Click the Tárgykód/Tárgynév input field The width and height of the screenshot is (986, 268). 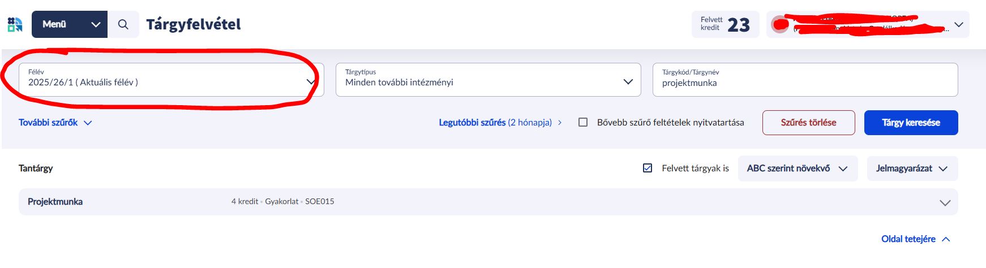point(805,83)
